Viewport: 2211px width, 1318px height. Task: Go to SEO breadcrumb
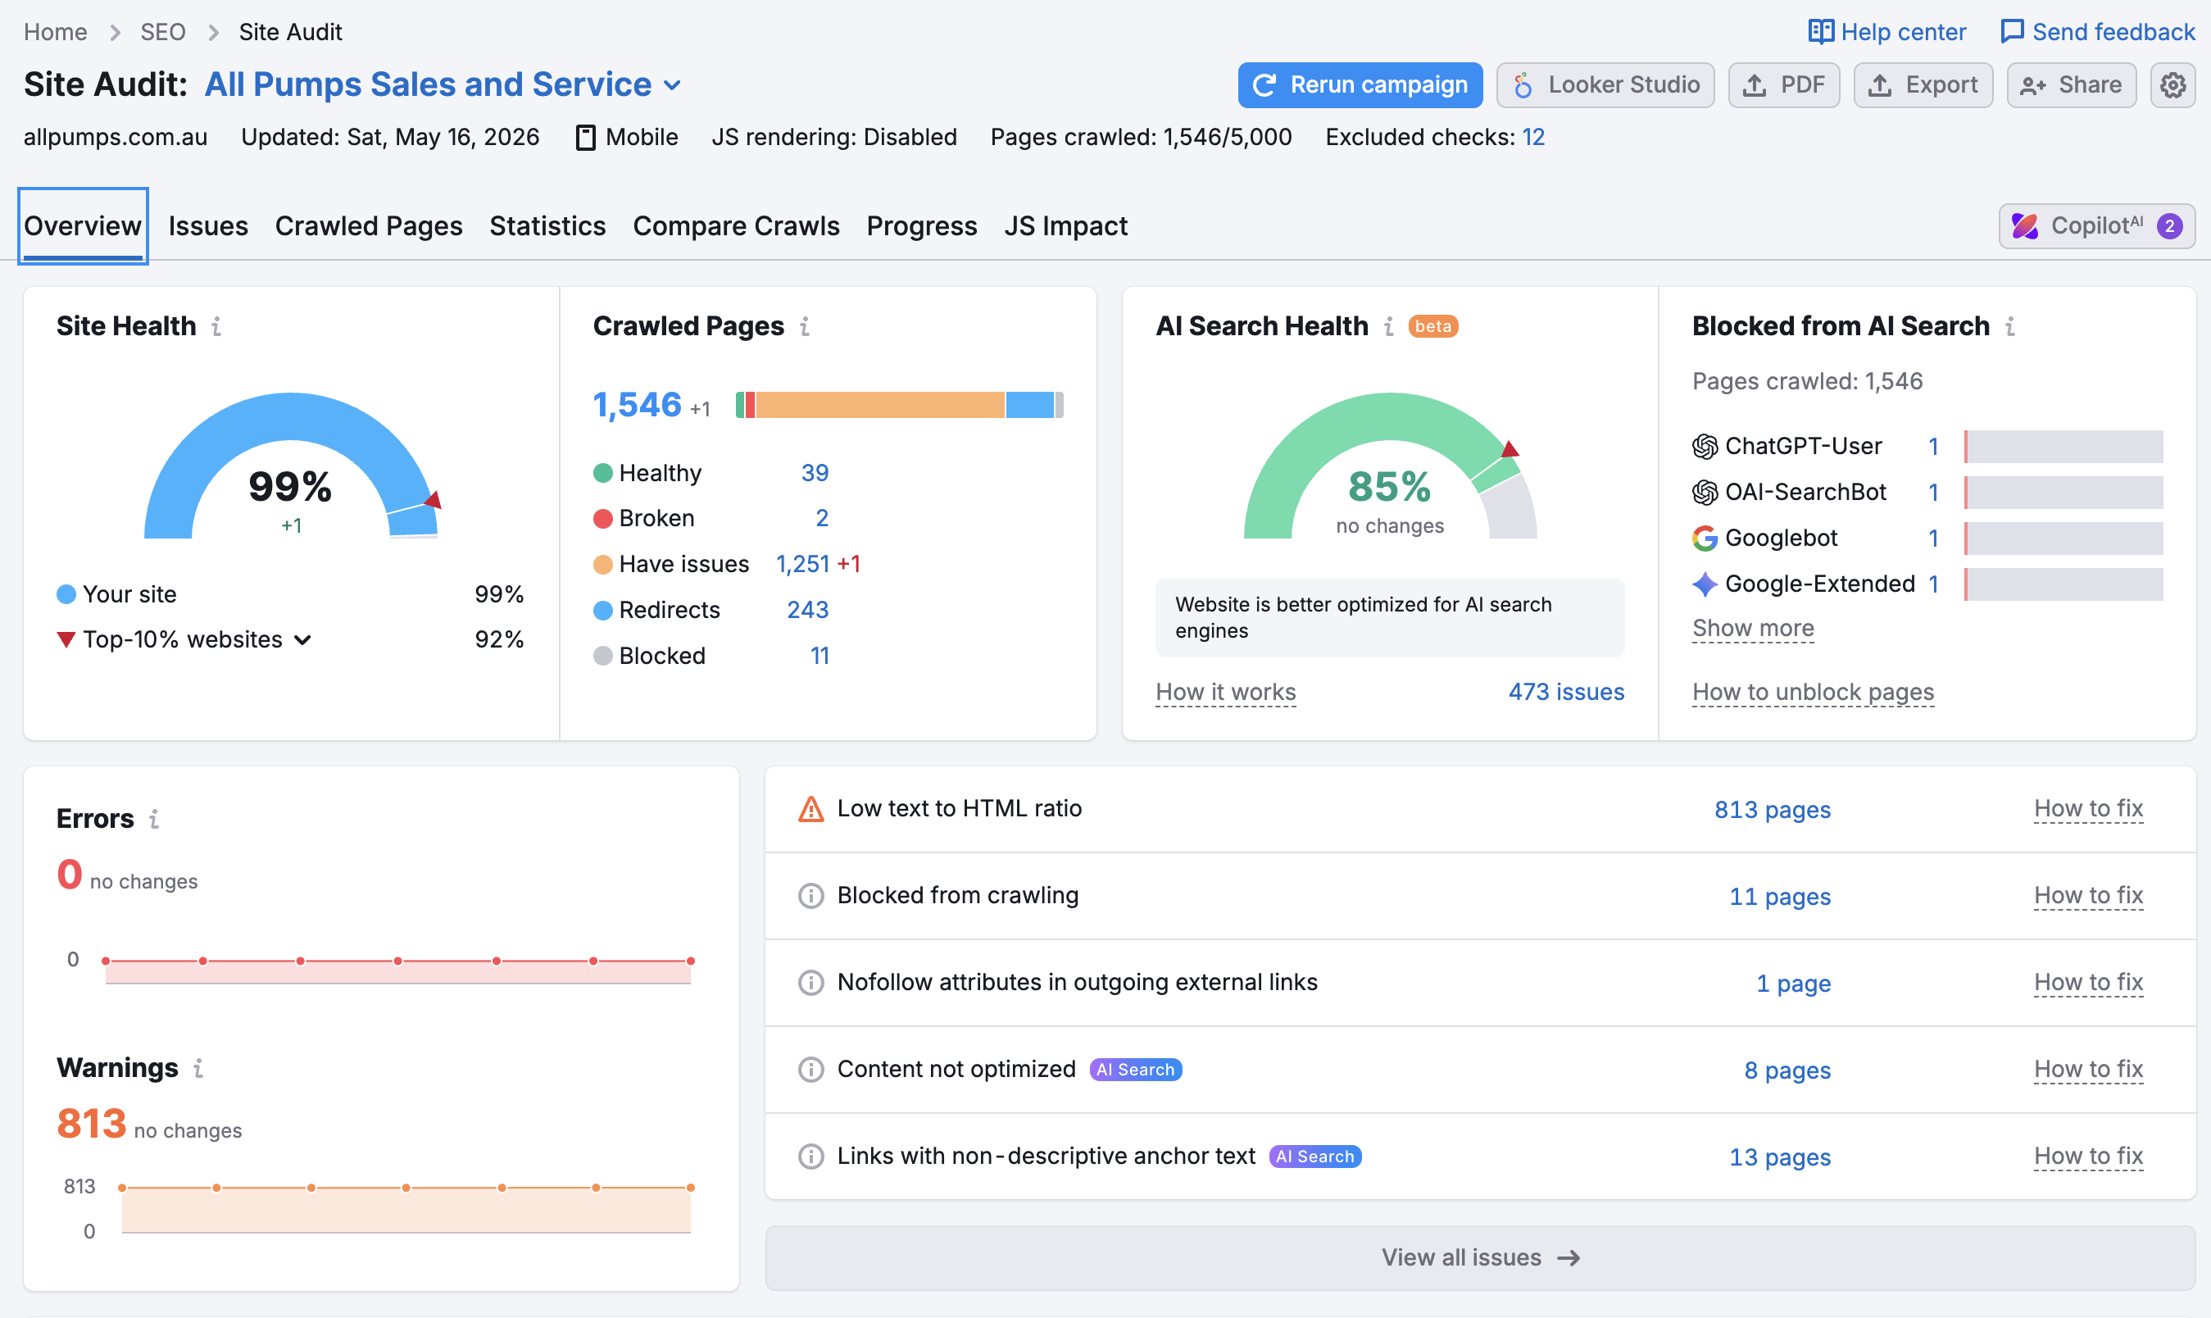click(x=162, y=32)
